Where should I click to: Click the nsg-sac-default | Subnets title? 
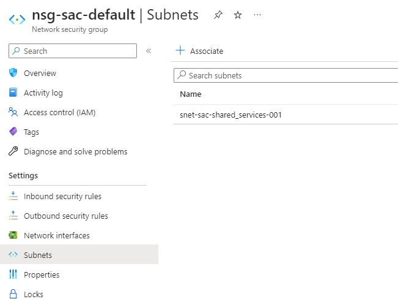[x=115, y=15]
